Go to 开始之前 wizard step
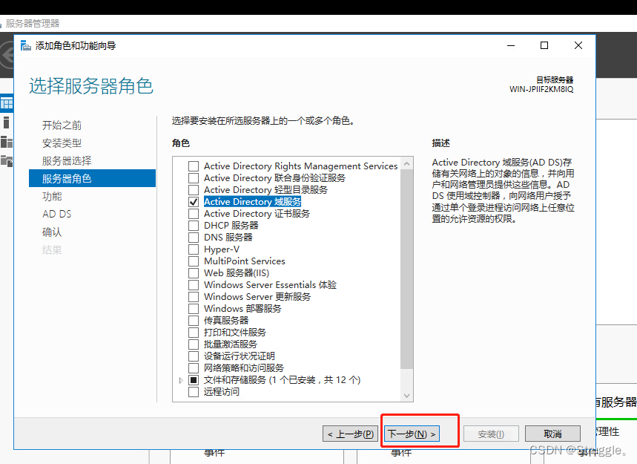The width and height of the screenshot is (637, 464). pyautogui.click(x=62, y=125)
